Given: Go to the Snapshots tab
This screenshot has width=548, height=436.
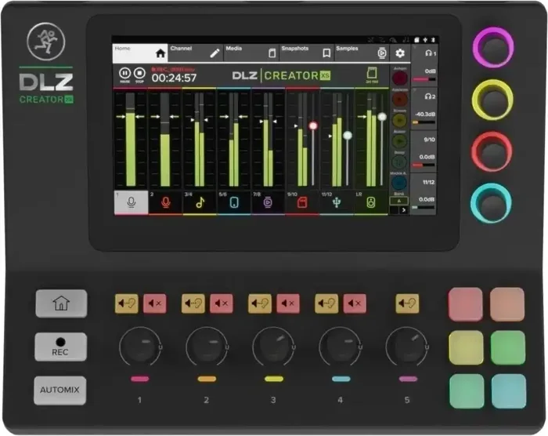Looking at the screenshot, I should (x=307, y=53).
